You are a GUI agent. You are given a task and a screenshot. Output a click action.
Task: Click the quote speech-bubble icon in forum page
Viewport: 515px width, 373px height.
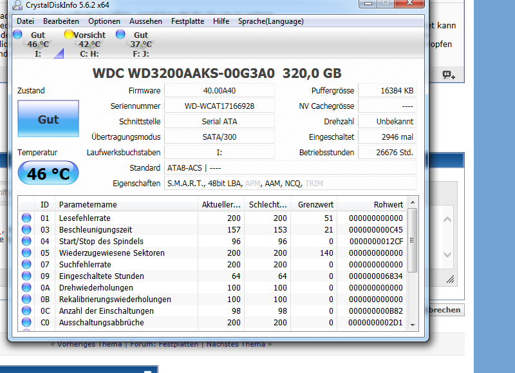coord(448,75)
